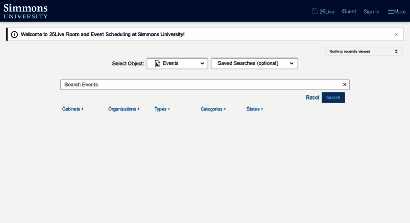The height and width of the screenshot is (223, 410).
Task: Expand the Types filter
Action: (162, 109)
